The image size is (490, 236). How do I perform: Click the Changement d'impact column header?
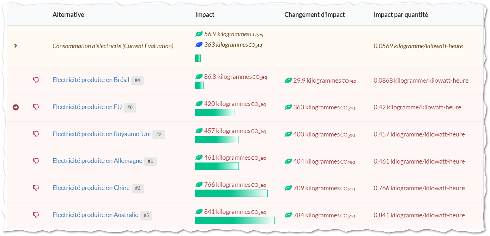pos(315,15)
